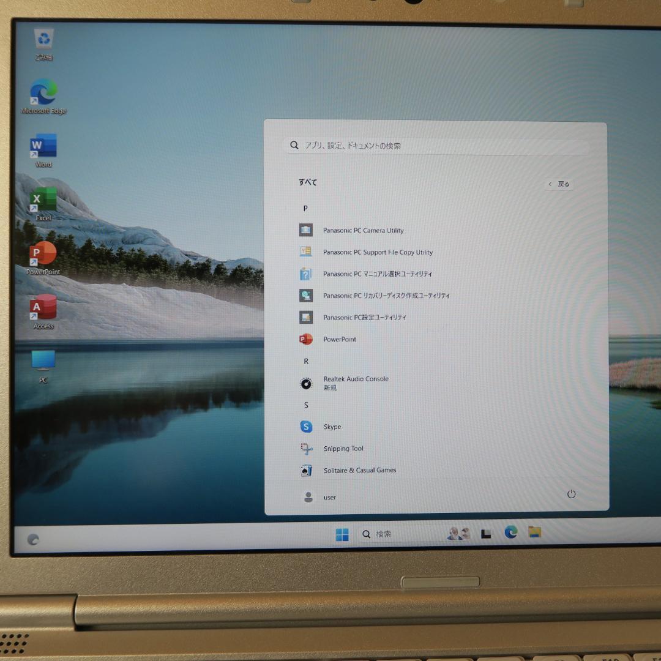The width and height of the screenshot is (661, 661).
Task: Click the Panasonic PC マニュアル選択ユーティリティ icon
Action: pyautogui.click(x=306, y=274)
